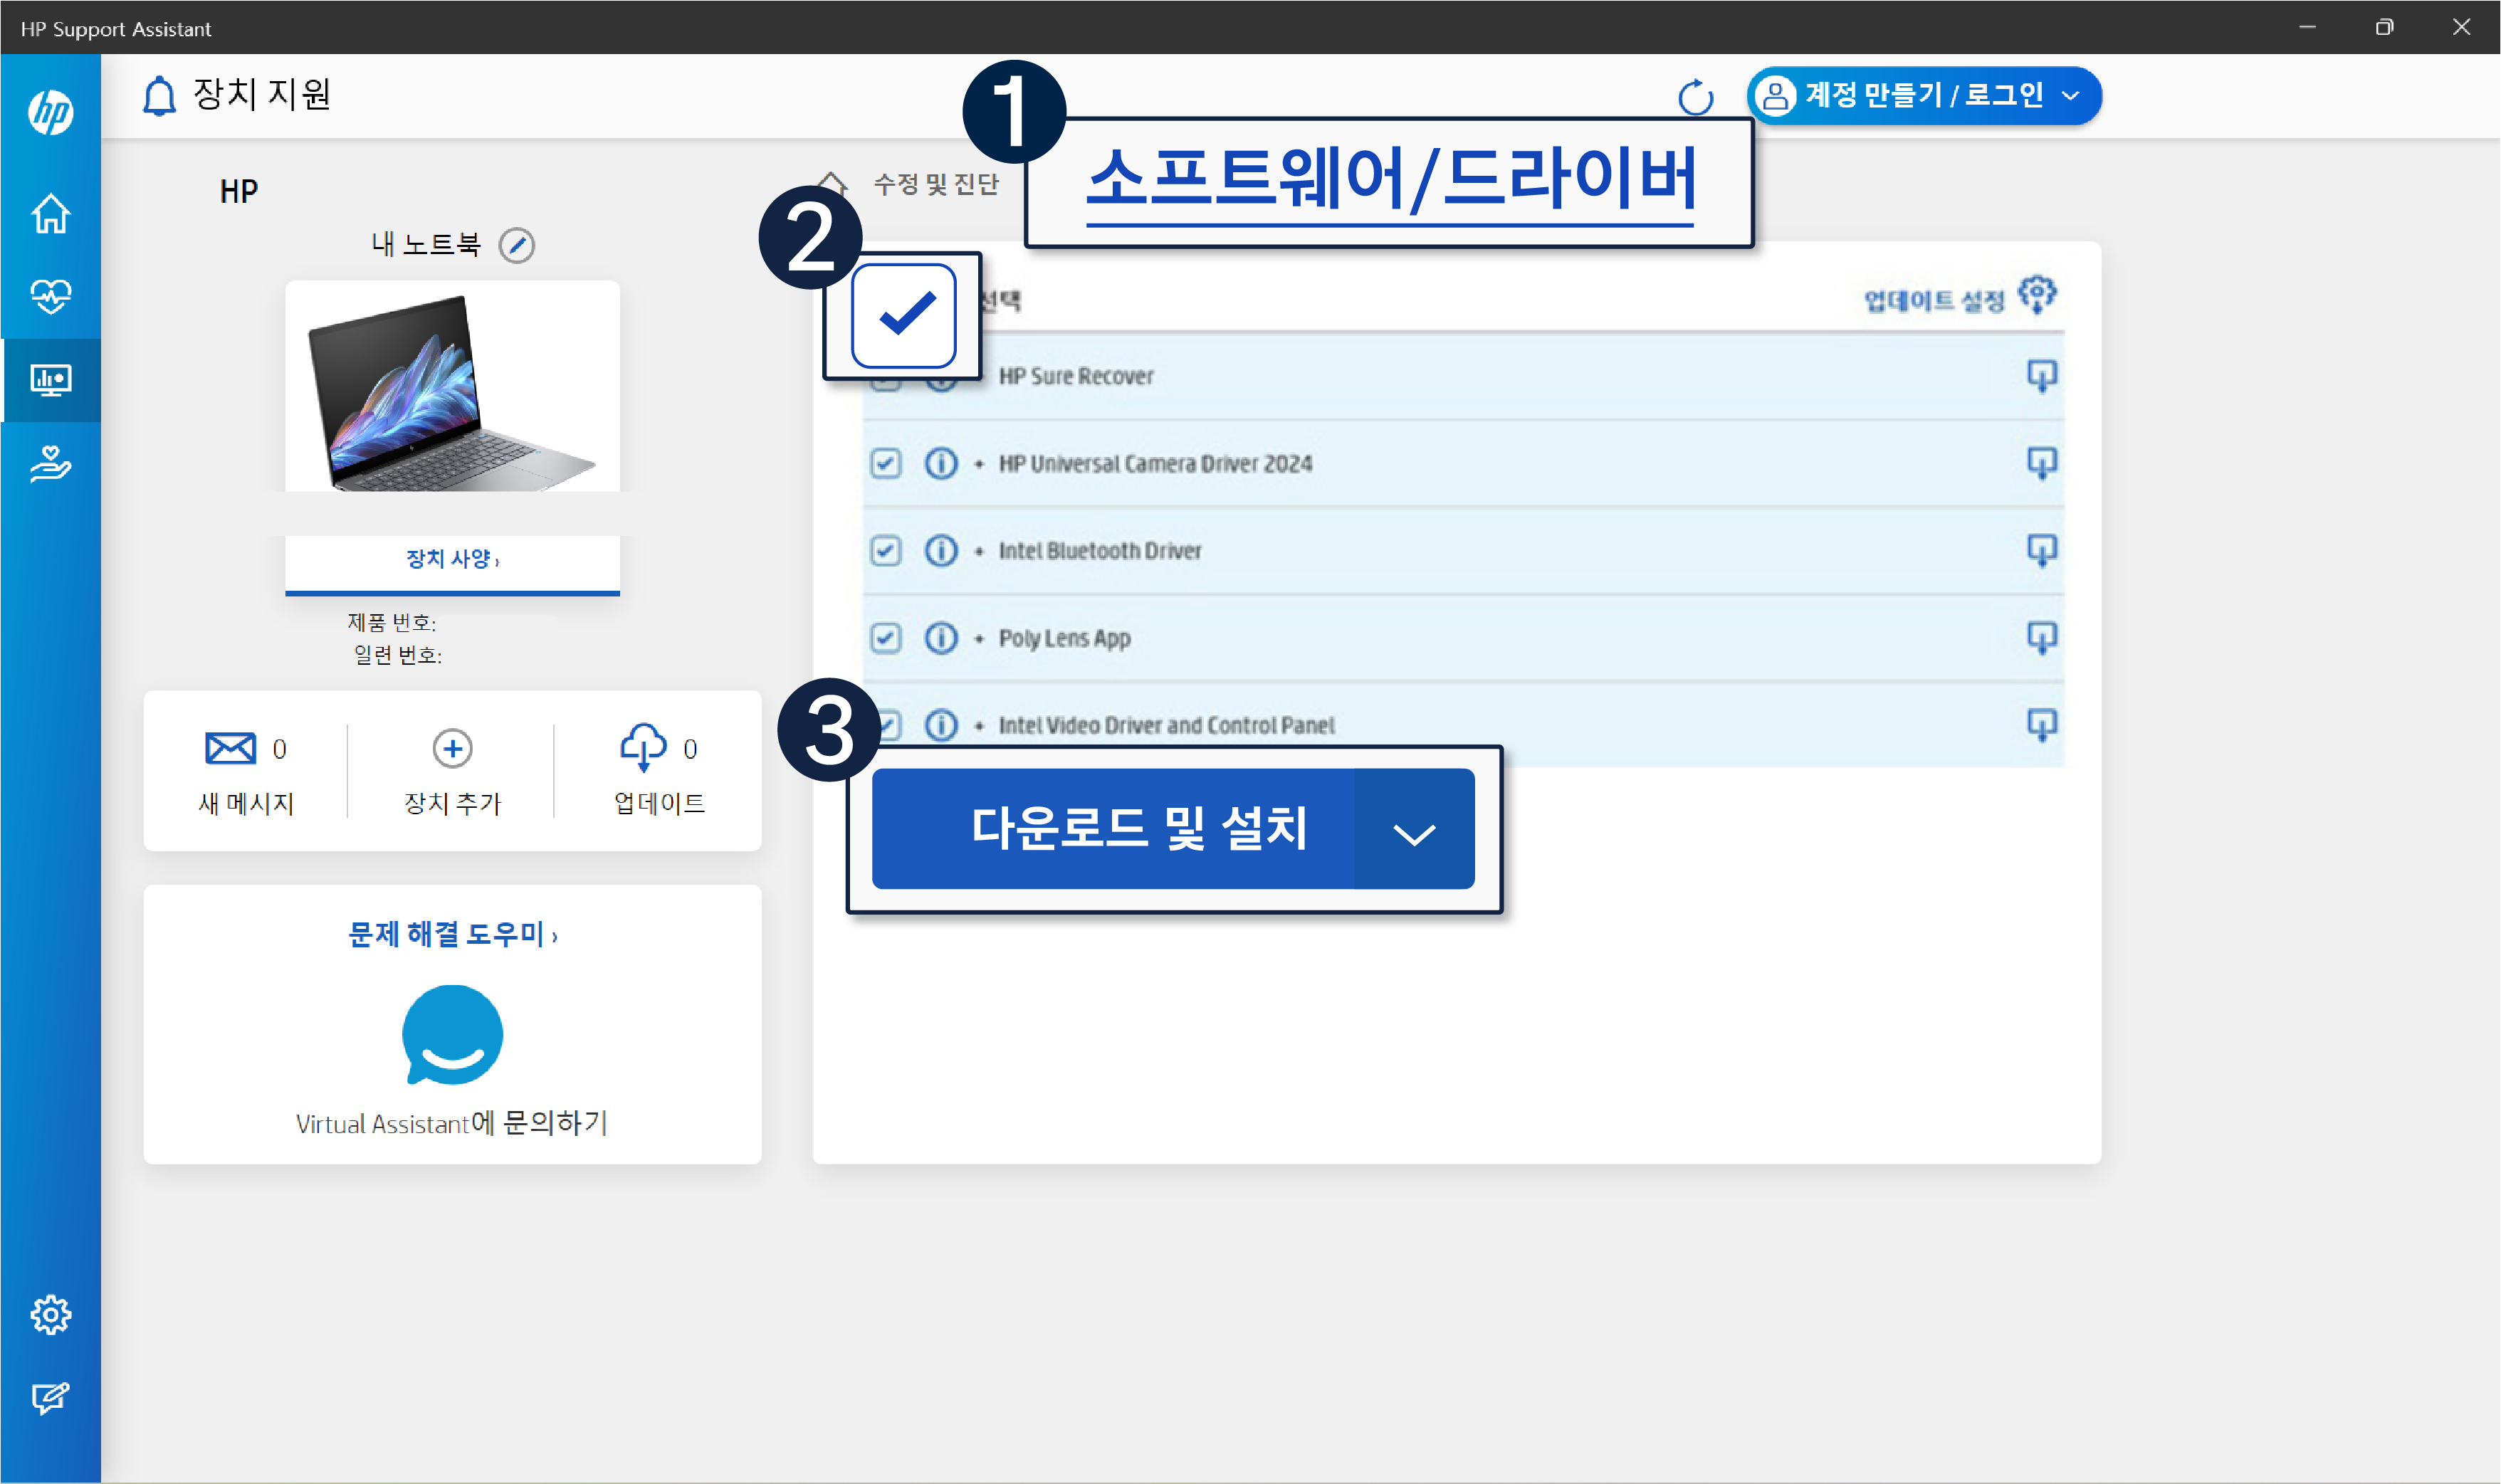Screen dimensions: 2501x1484
Task: Open the 계정 만들기 / 로그인 account dropdown
Action: [x=1923, y=96]
